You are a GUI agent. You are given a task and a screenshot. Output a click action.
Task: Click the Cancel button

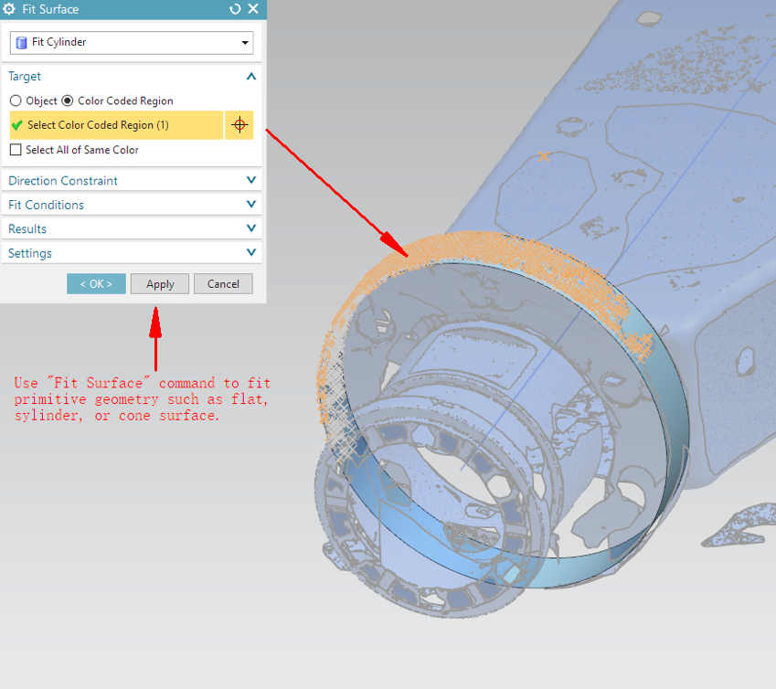pyautogui.click(x=223, y=284)
